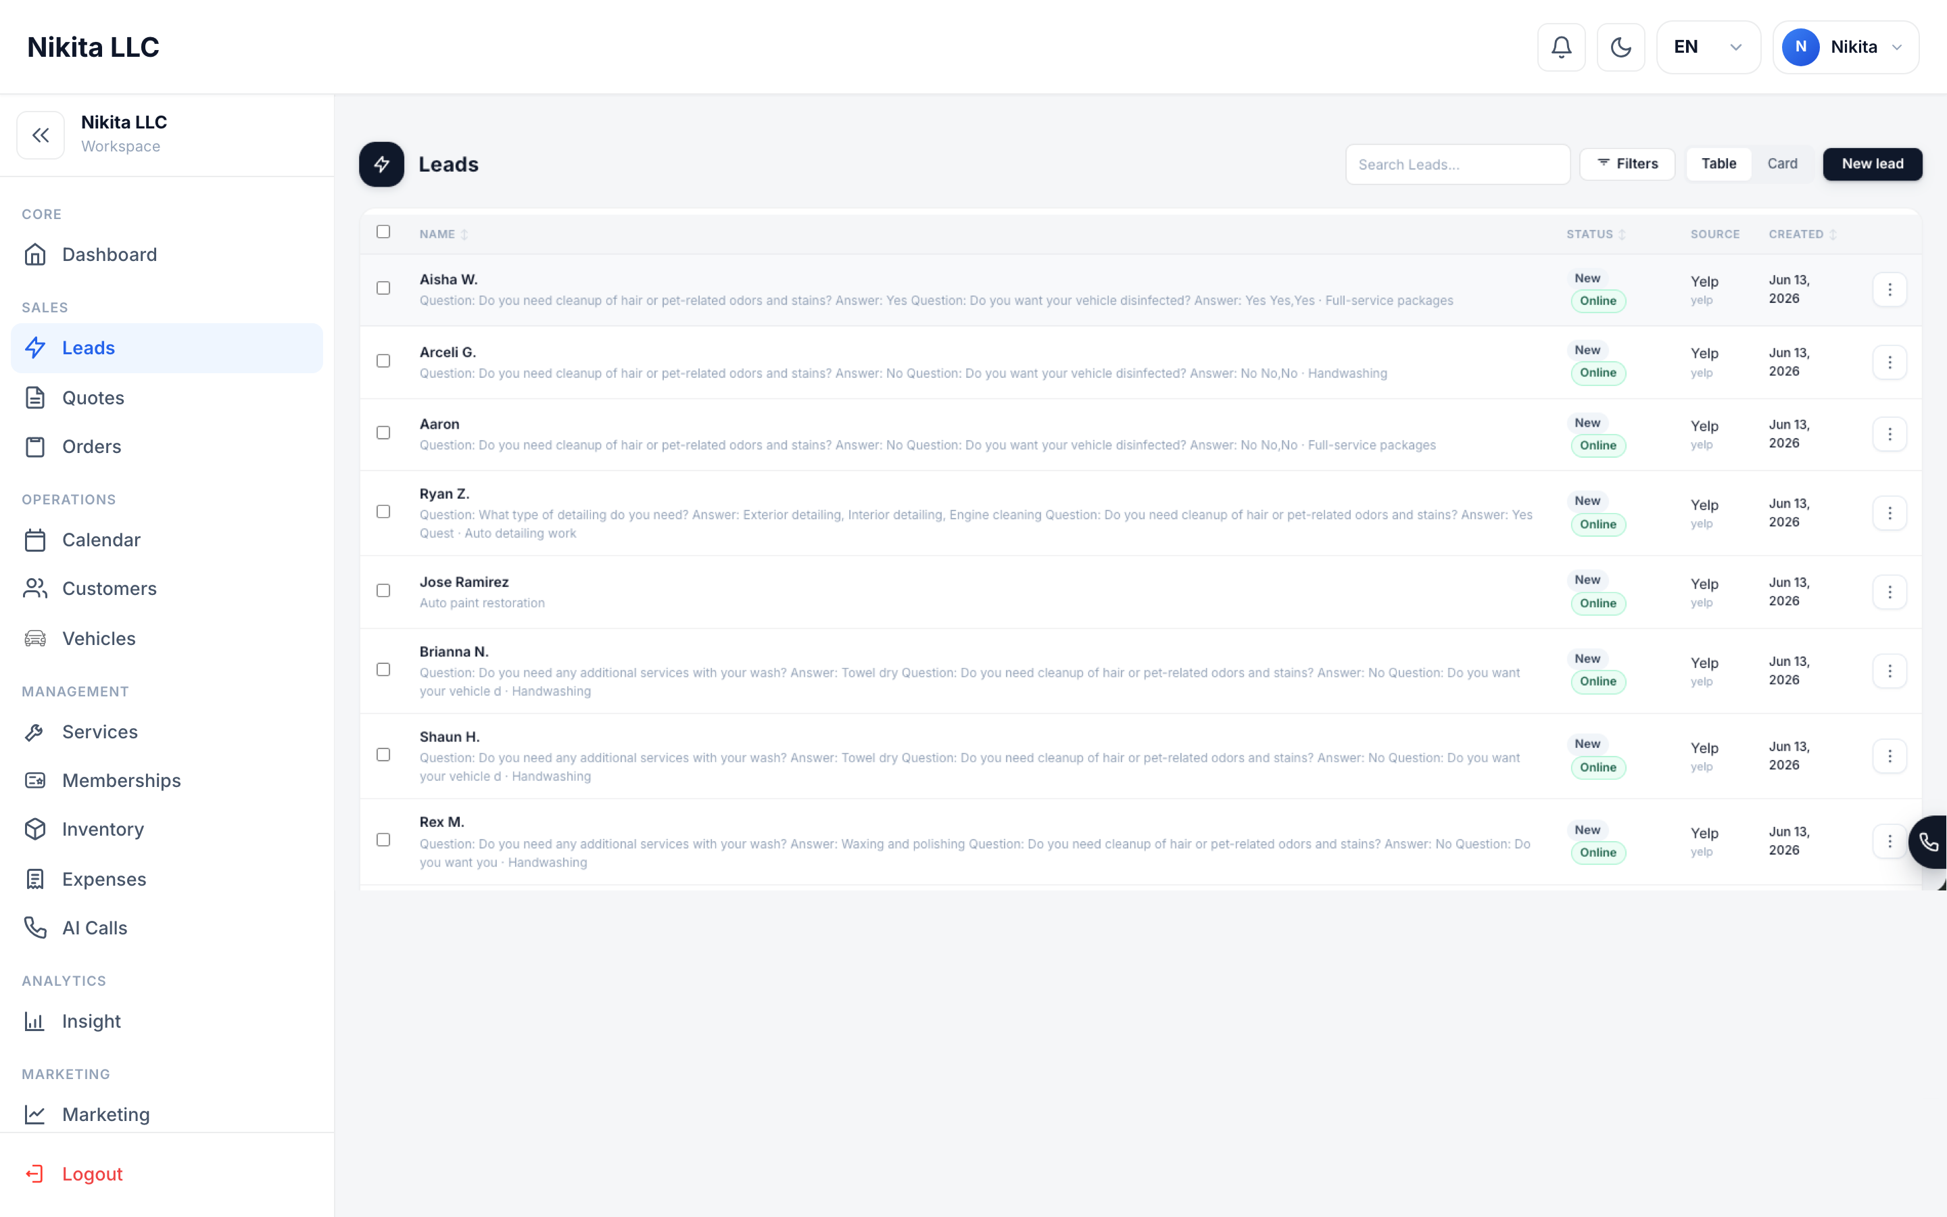Open row actions for Brianna N.
Screen dimensions: 1947x1217
(x=1889, y=671)
